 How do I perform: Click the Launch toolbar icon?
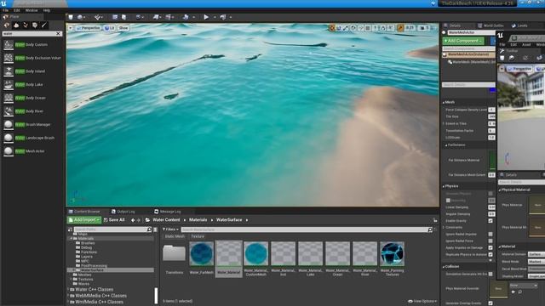(223, 17)
